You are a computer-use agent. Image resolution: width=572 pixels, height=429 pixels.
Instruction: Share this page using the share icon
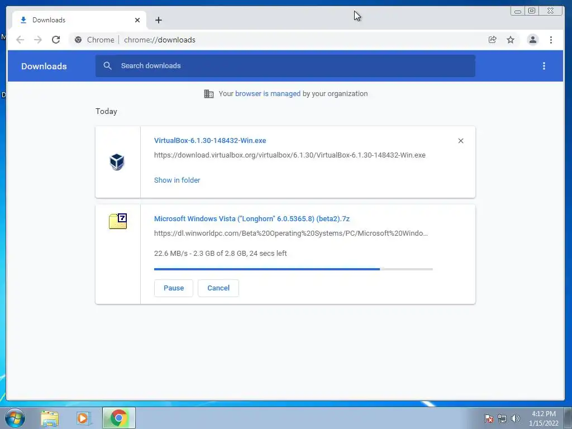(493, 40)
